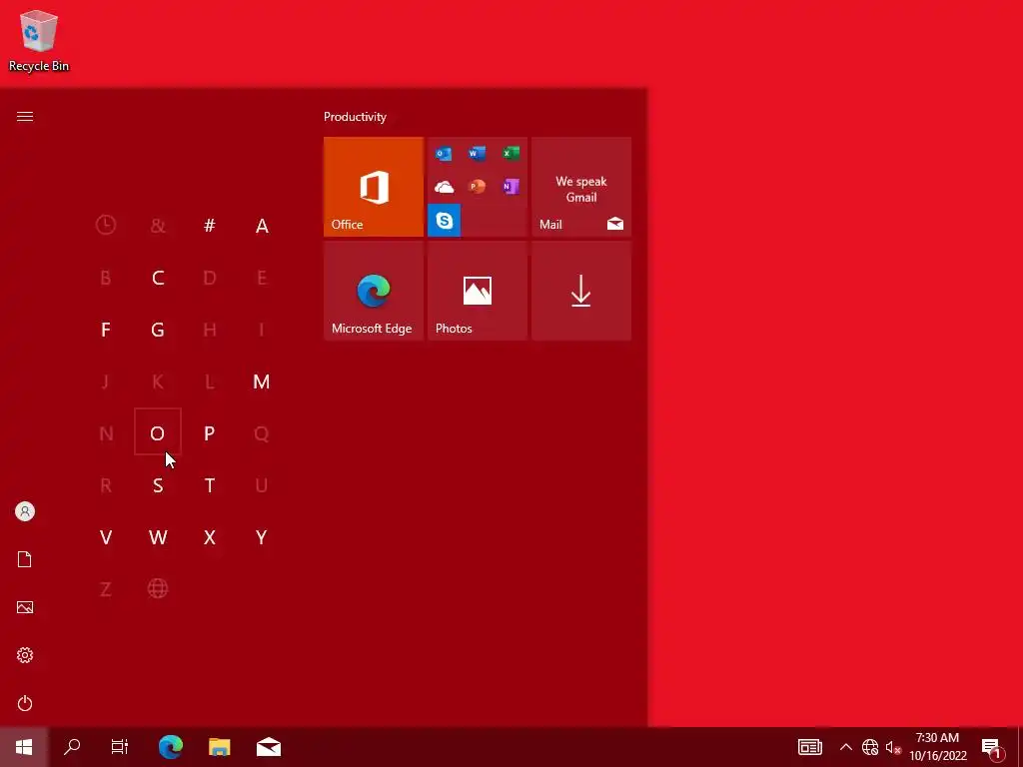Open the user account icon

(25, 511)
